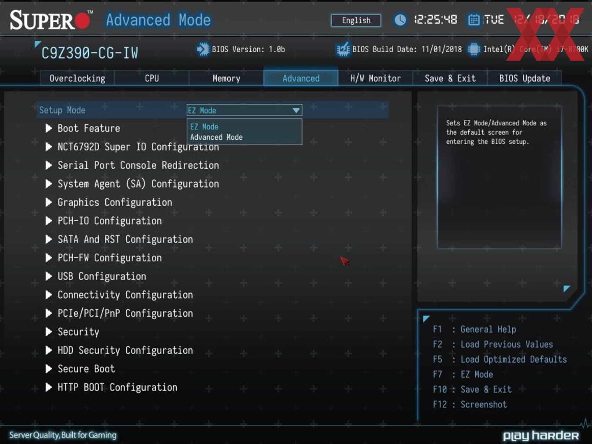This screenshot has width=592, height=444.
Task: Open the HDD Security Configuration submenu
Action: [x=125, y=350]
